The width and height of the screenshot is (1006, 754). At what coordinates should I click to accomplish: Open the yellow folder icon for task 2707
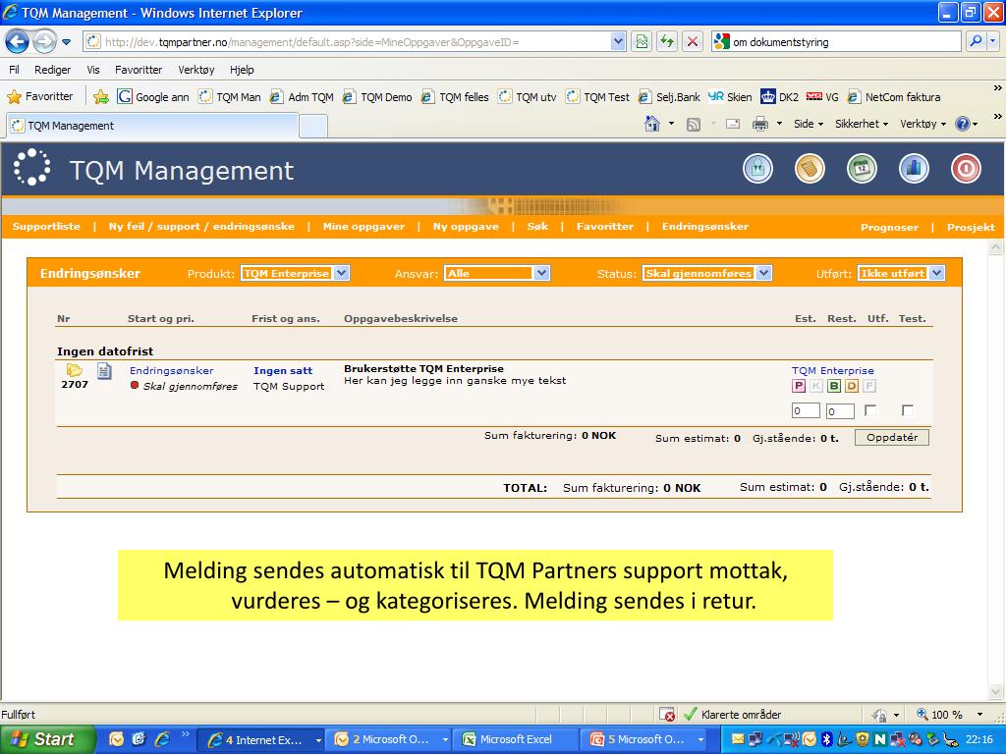tap(75, 370)
